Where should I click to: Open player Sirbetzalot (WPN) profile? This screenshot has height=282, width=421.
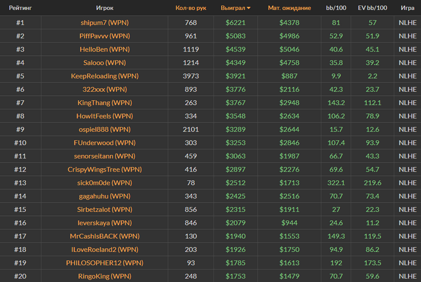(x=105, y=209)
